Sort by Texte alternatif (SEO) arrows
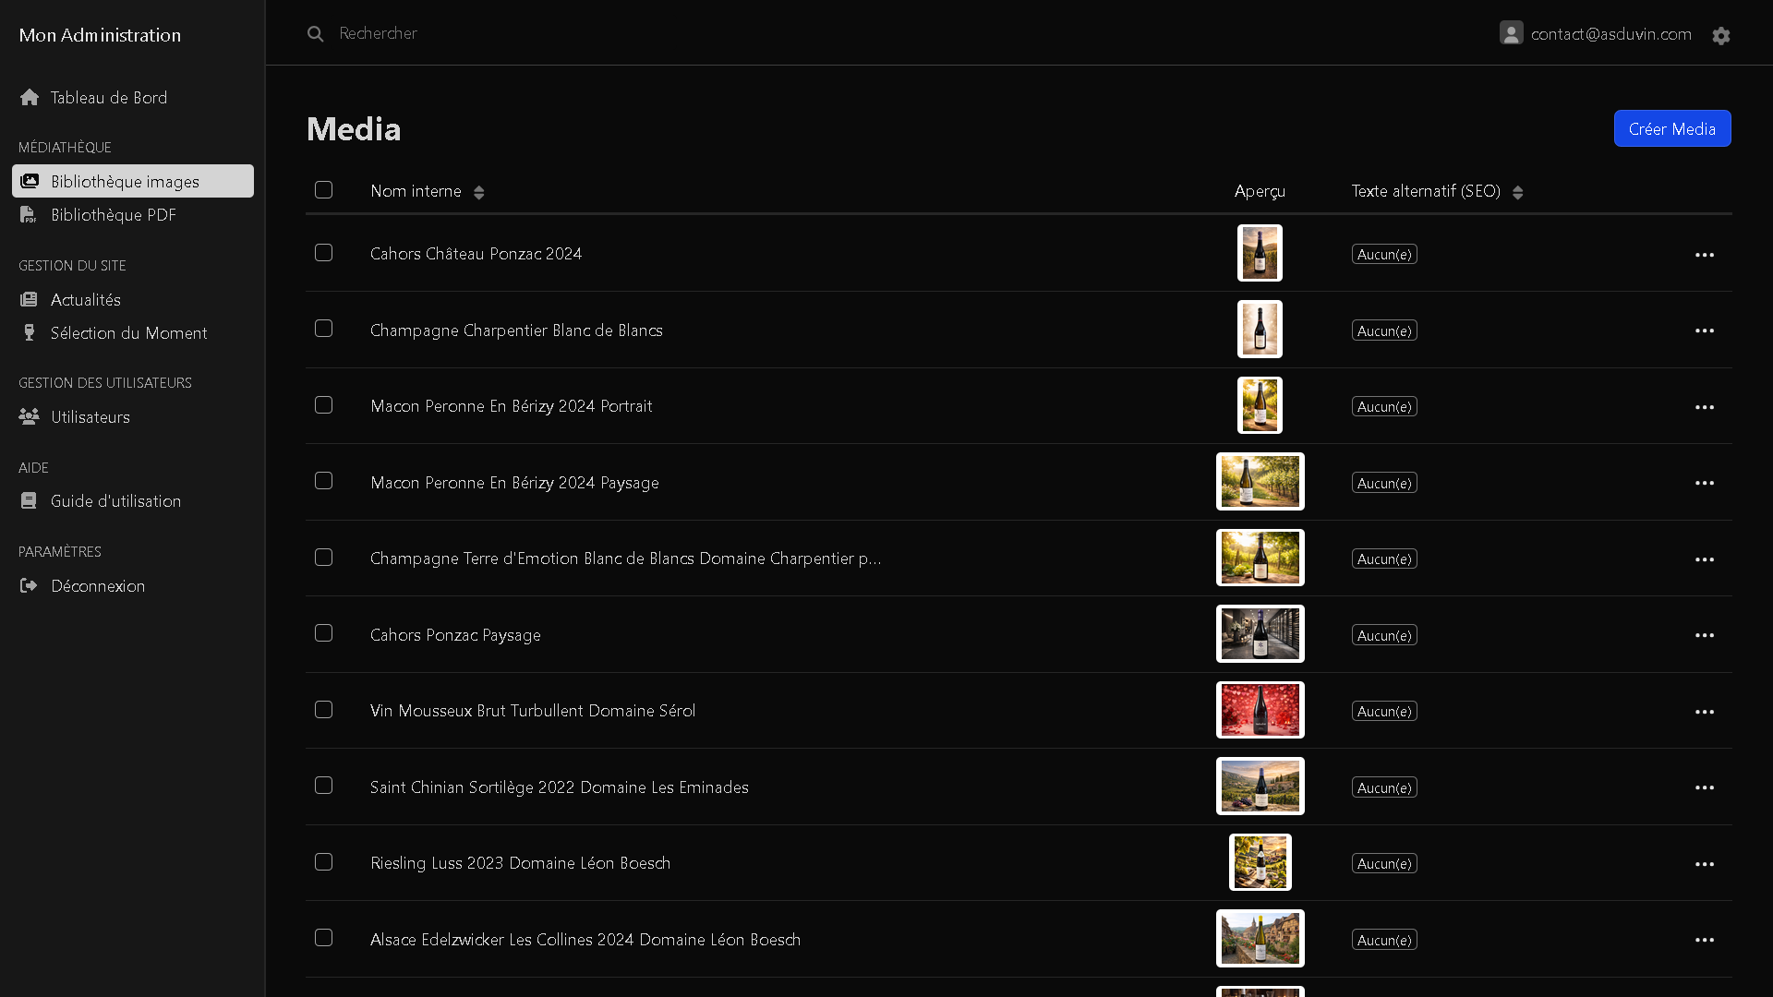The width and height of the screenshot is (1773, 997). point(1517,192)
